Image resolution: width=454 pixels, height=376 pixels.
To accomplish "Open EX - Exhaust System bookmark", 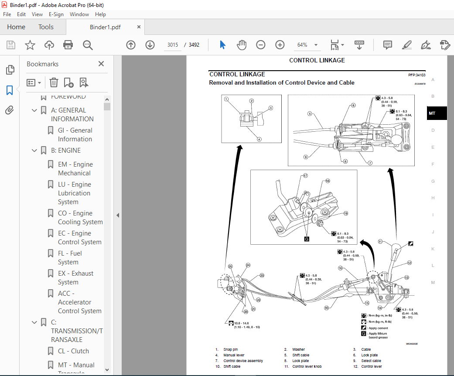I will tap(75, 278).
